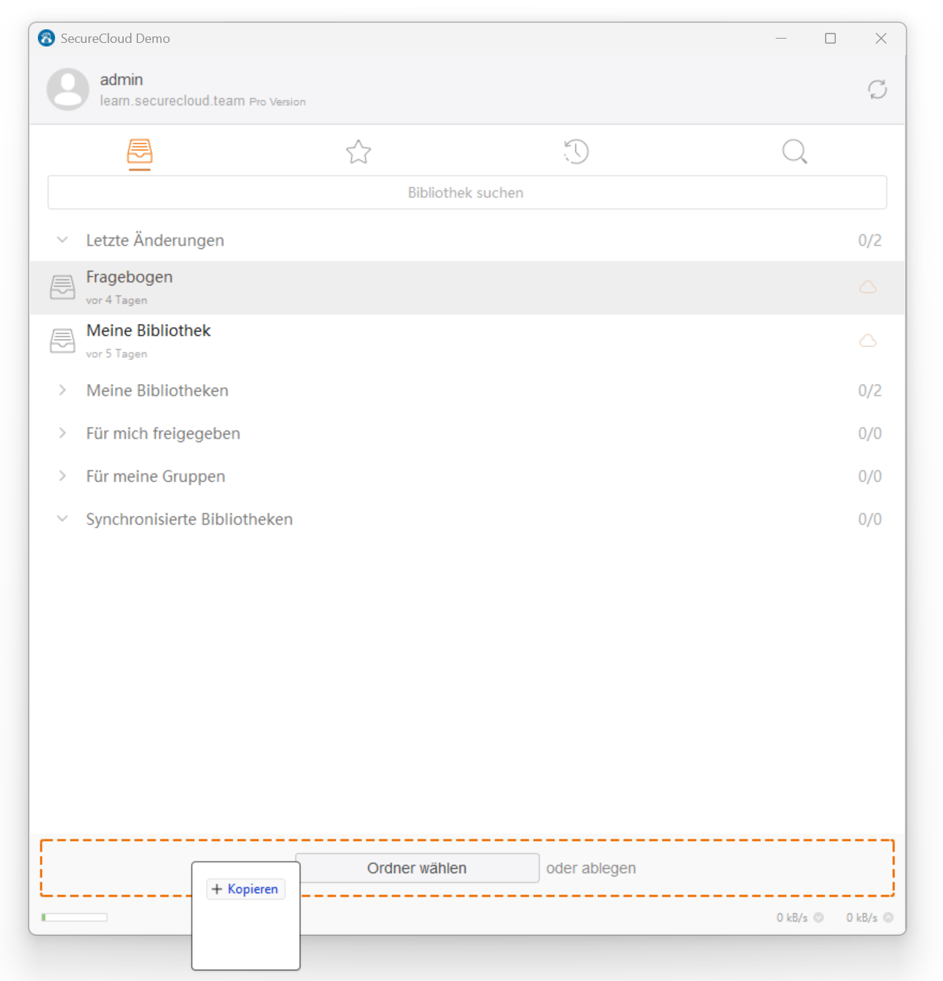This screenshot has height=981, width=943.
Task: Click the 0/2 count beside Letzte Änderungen
Action: point(869,240)
